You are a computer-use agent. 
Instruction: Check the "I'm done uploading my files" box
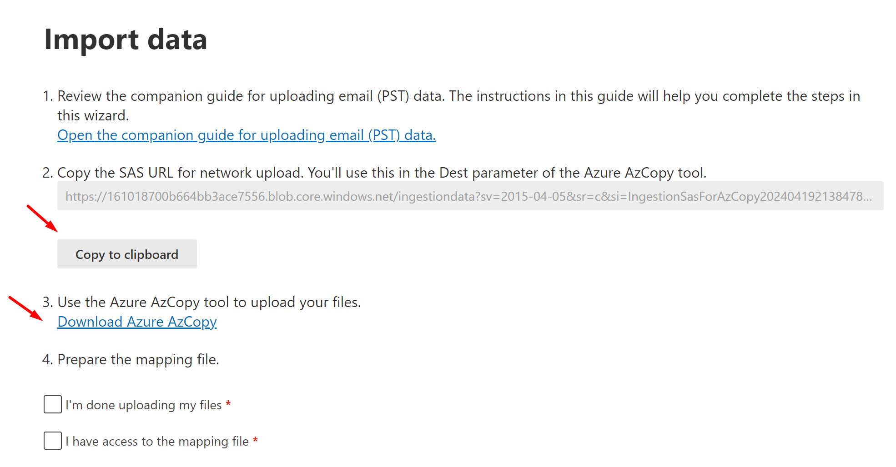tap(53, 404)
